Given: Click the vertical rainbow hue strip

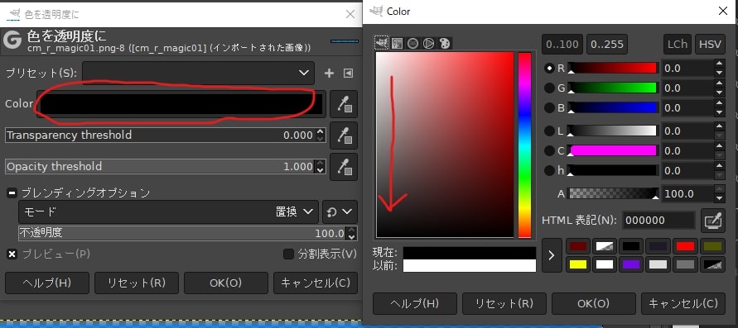Looking at the screenshot, I should [x=525, y=145].
